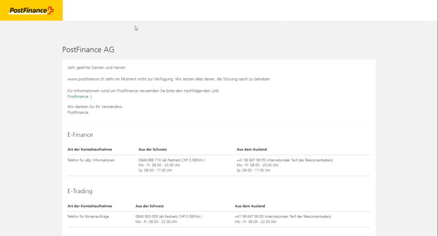Click 'Telefon für Börsenaufträge' row label
The height and width of the screenshot is (236, 438).
point(88,217)
